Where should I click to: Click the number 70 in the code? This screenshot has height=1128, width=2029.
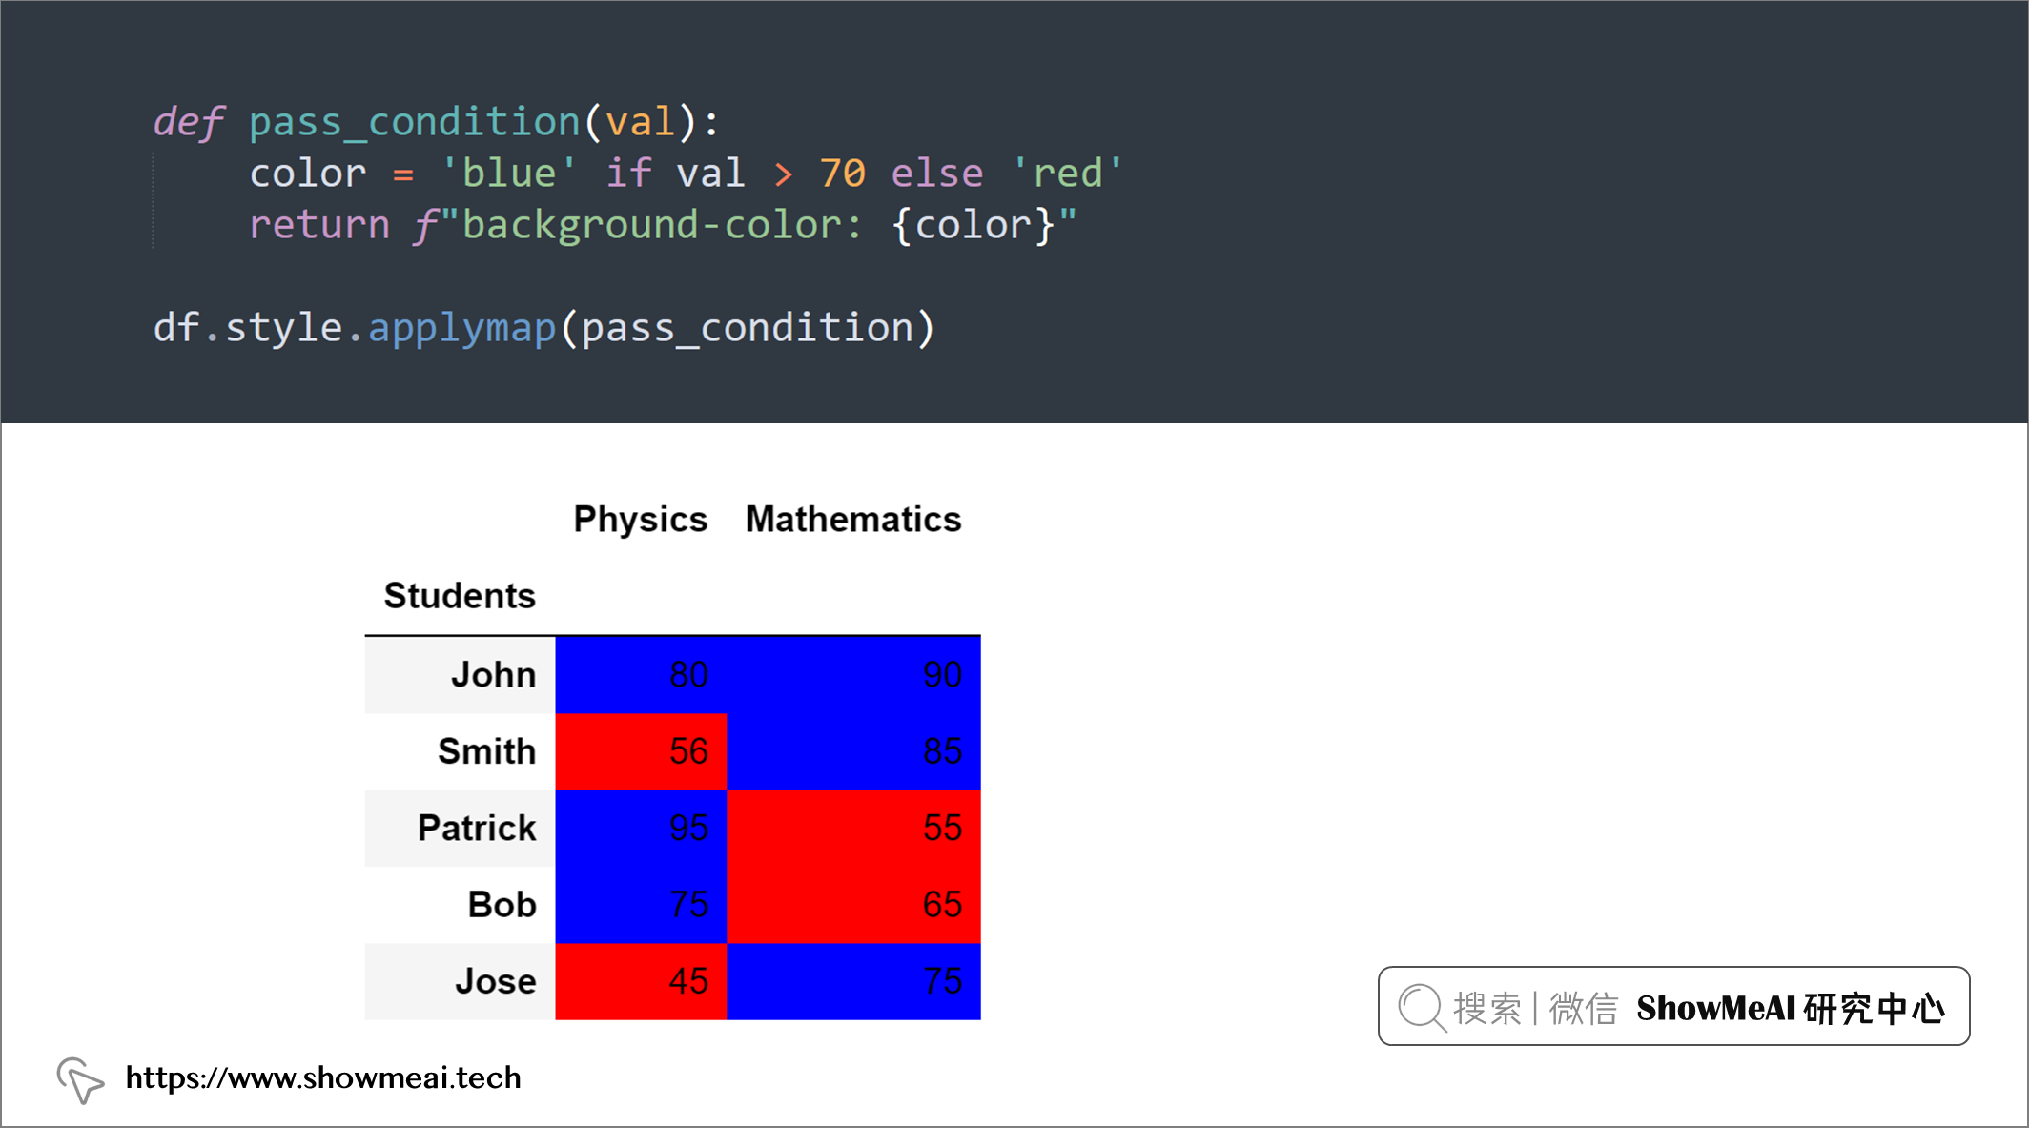click(842, 174)
